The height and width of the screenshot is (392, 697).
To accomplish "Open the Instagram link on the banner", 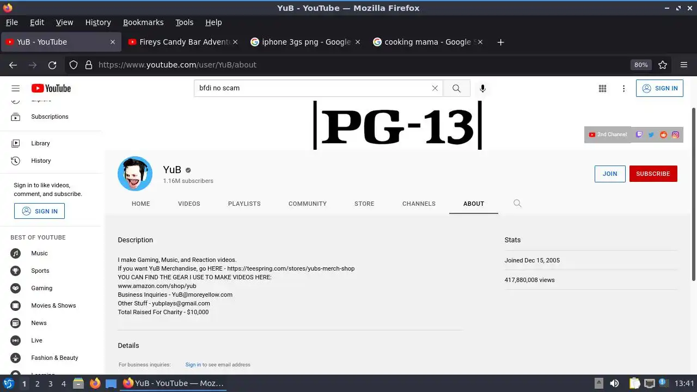I will coord(675,134).
